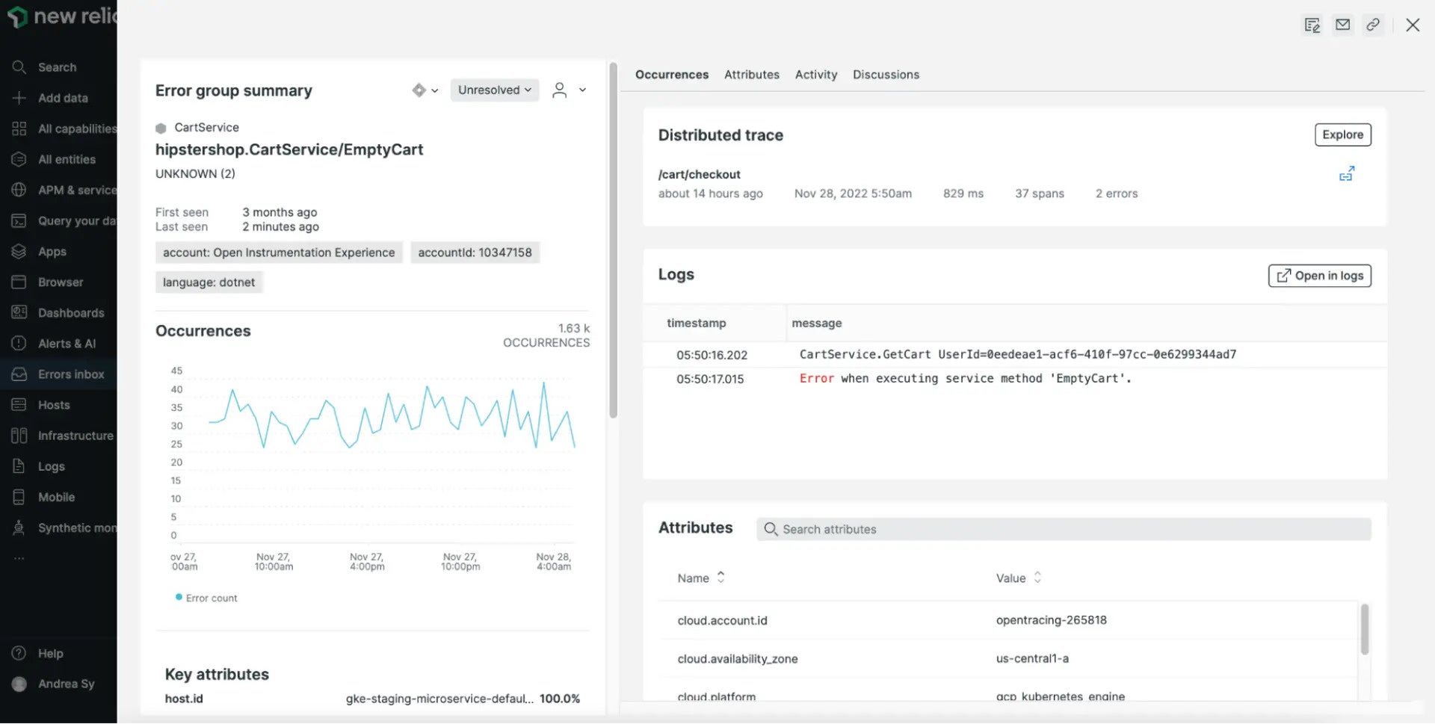Select the Hosts sidebar icon

tap(19, 404)
